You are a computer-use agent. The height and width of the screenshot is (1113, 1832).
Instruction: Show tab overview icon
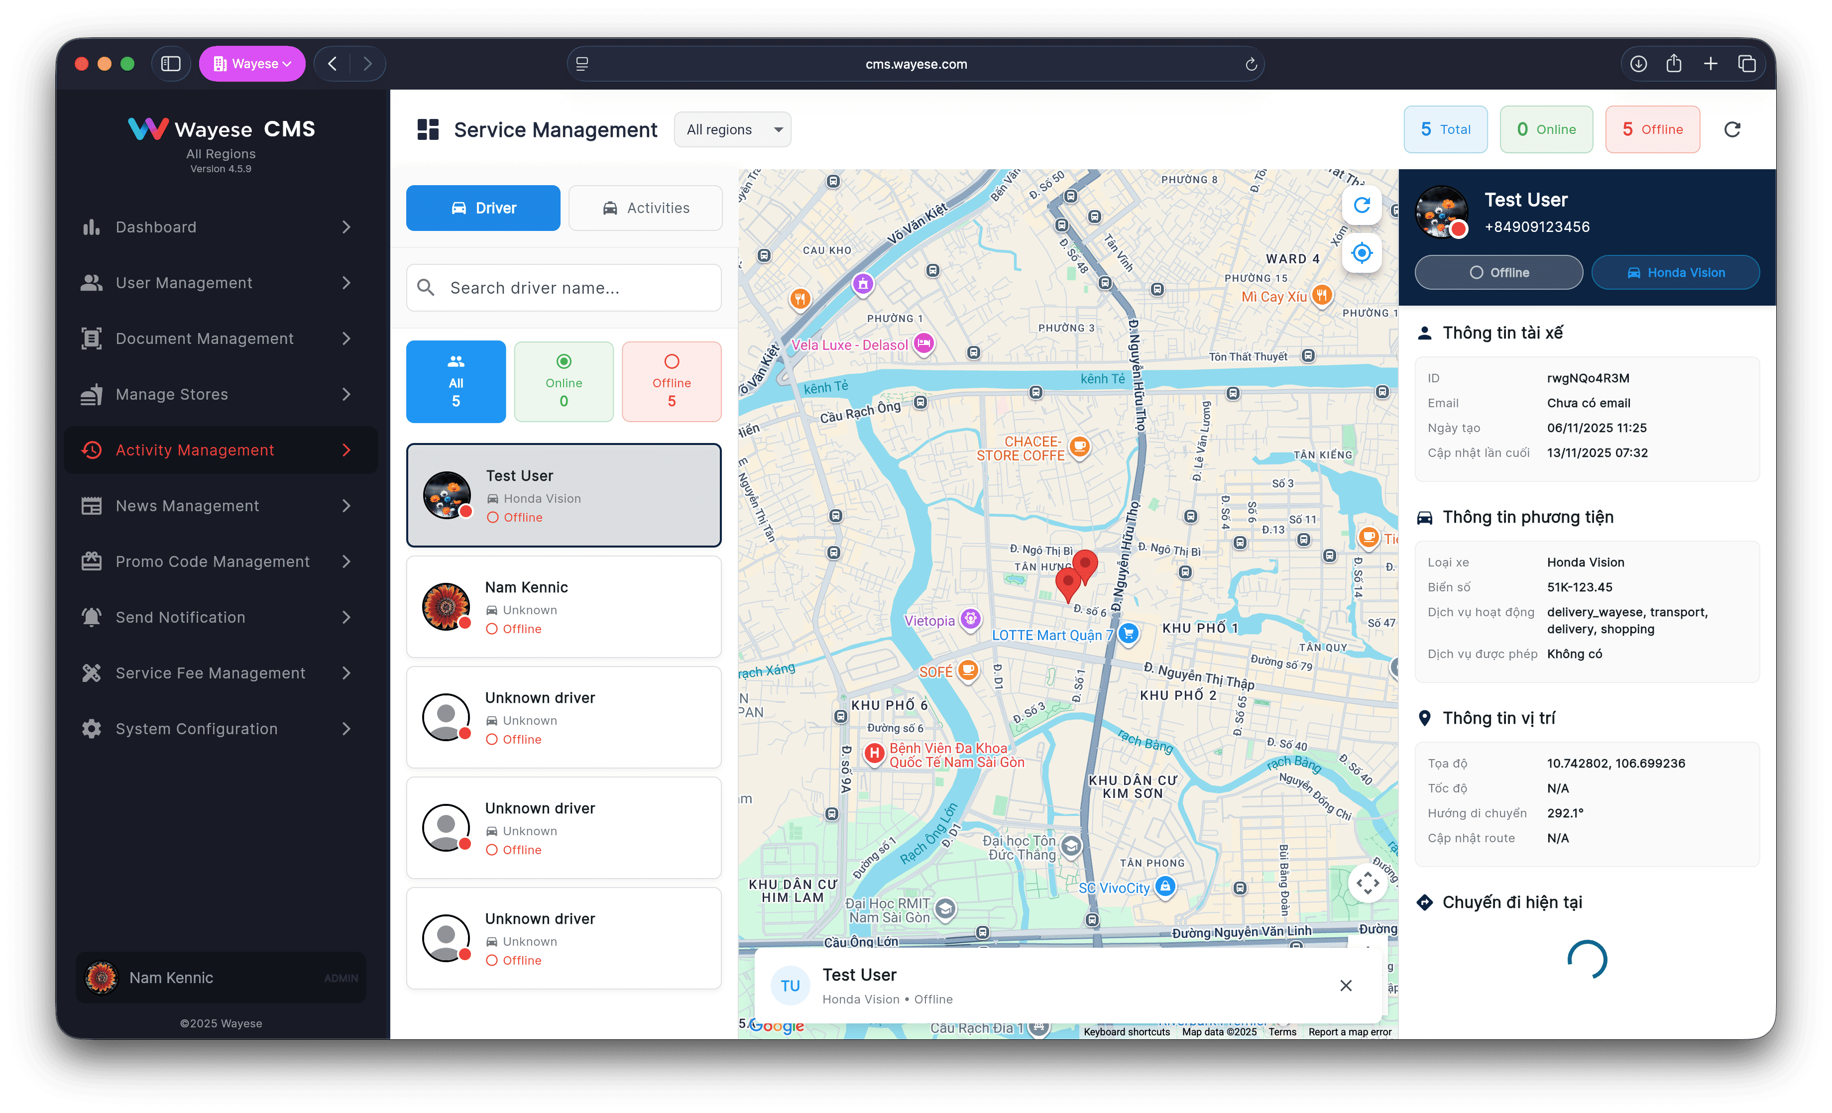click(x=1746, y=64)
